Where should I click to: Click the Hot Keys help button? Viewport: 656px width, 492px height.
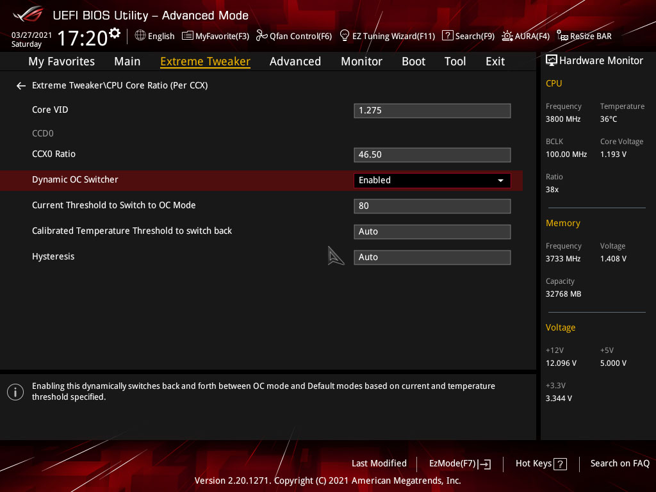[x=541, y=464]
